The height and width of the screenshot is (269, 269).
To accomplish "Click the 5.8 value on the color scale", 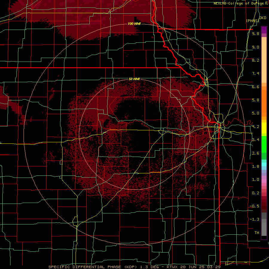I will coord(256,100).
